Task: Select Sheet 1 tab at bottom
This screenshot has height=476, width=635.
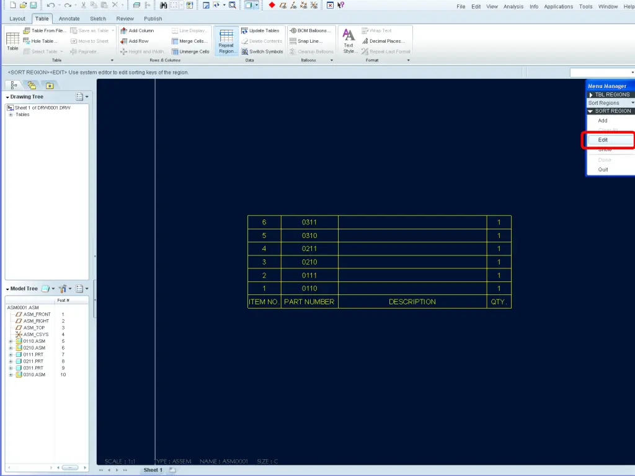Action: point(153,470)
